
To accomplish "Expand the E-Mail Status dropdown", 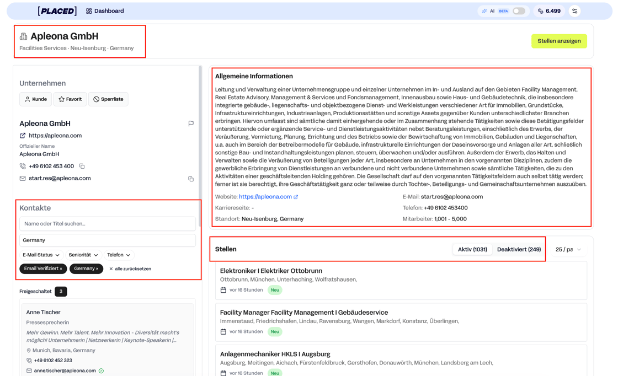I will click(x=41, y=255).
